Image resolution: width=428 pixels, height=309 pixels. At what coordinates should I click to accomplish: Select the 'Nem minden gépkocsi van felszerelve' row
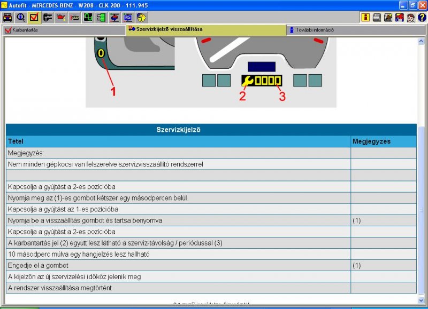point(211,164)
